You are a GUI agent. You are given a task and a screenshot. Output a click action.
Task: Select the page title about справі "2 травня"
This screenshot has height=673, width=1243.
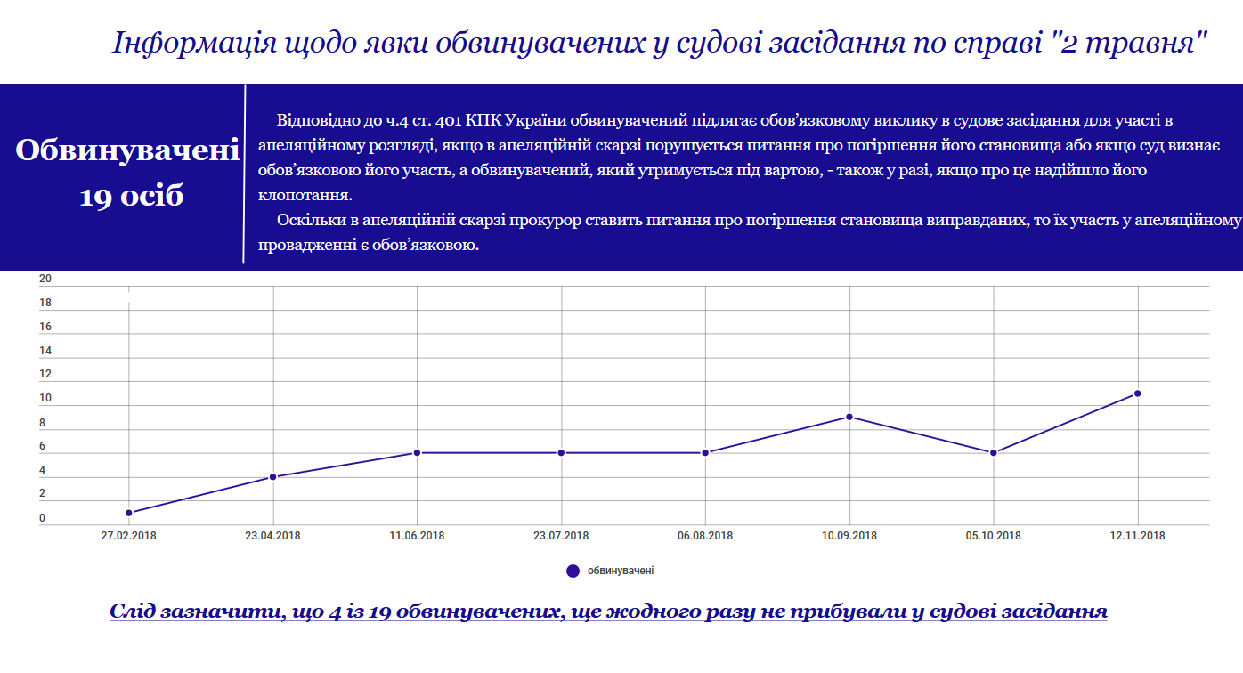pos(660,42)
